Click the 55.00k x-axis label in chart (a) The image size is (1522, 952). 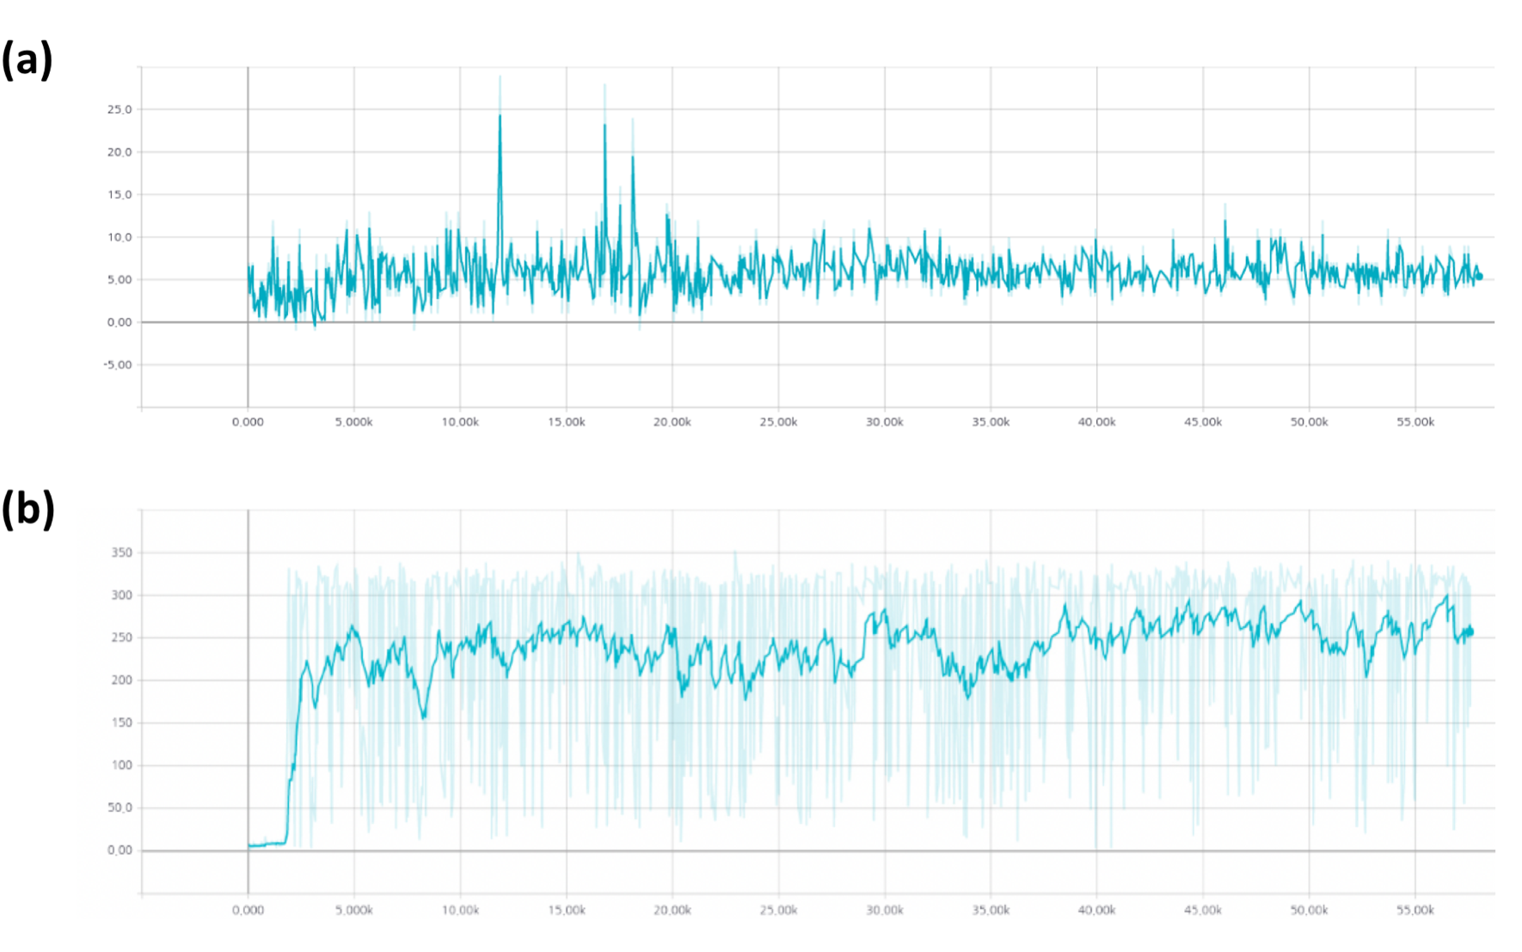coord(1415,422)
